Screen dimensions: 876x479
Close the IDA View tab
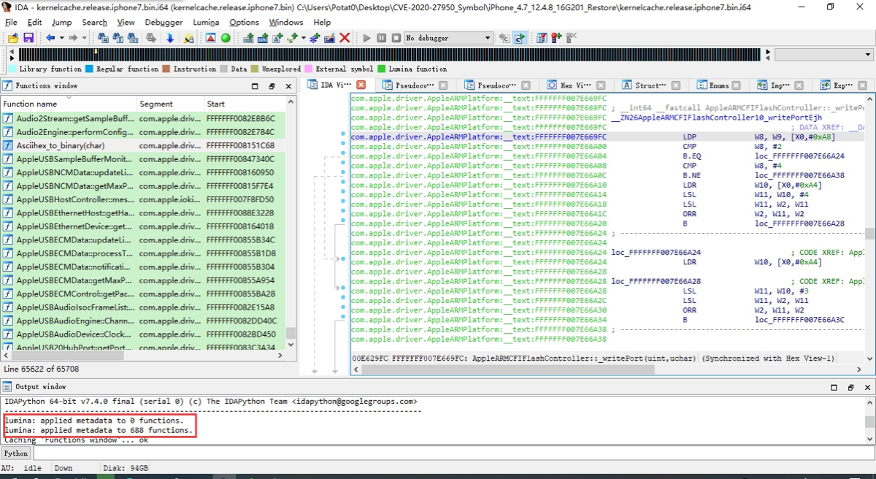tap(361, 85)
